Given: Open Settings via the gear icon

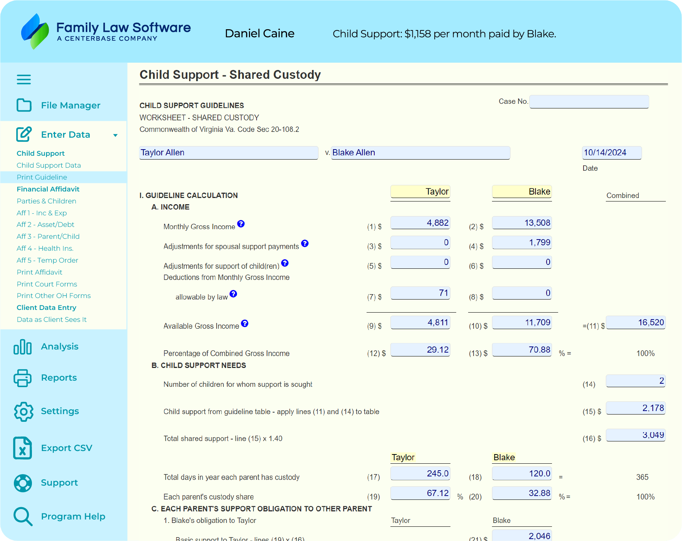Looking at the screenshot, I should (x=23, y=411).
